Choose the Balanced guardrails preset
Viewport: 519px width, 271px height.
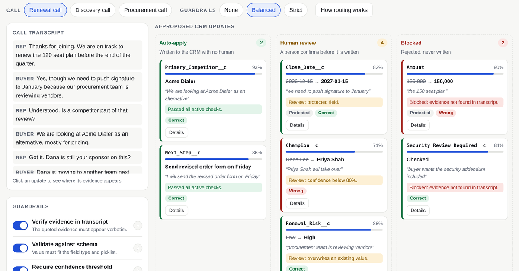(263, 10)
